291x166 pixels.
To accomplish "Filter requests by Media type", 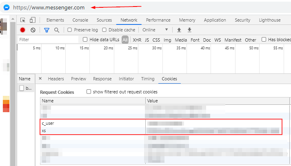I will point(181,40).
